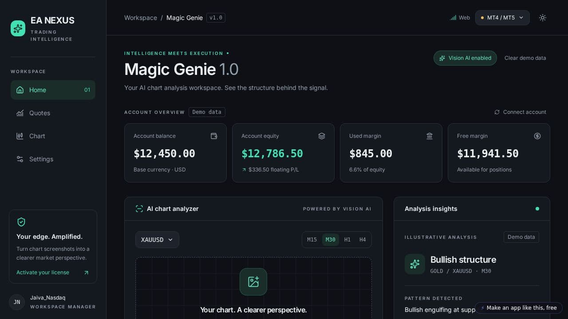
Task: Click the arrow icon next to Activate your license
Action: pyautogui.click(x=86, y=272)
